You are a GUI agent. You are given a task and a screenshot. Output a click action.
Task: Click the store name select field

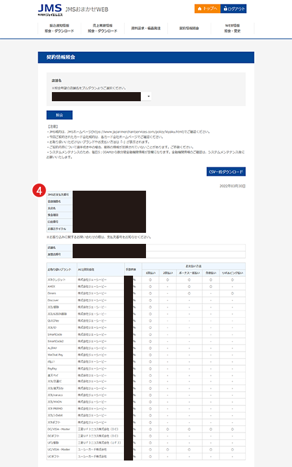pyautogui.click(x=101, y=97)
